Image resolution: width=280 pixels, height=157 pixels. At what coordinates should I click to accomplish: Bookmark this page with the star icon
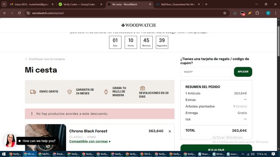(224, 13)
